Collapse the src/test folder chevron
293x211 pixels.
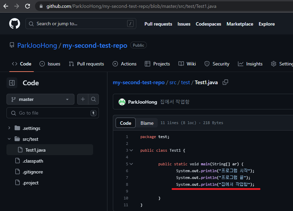[9, 139]
